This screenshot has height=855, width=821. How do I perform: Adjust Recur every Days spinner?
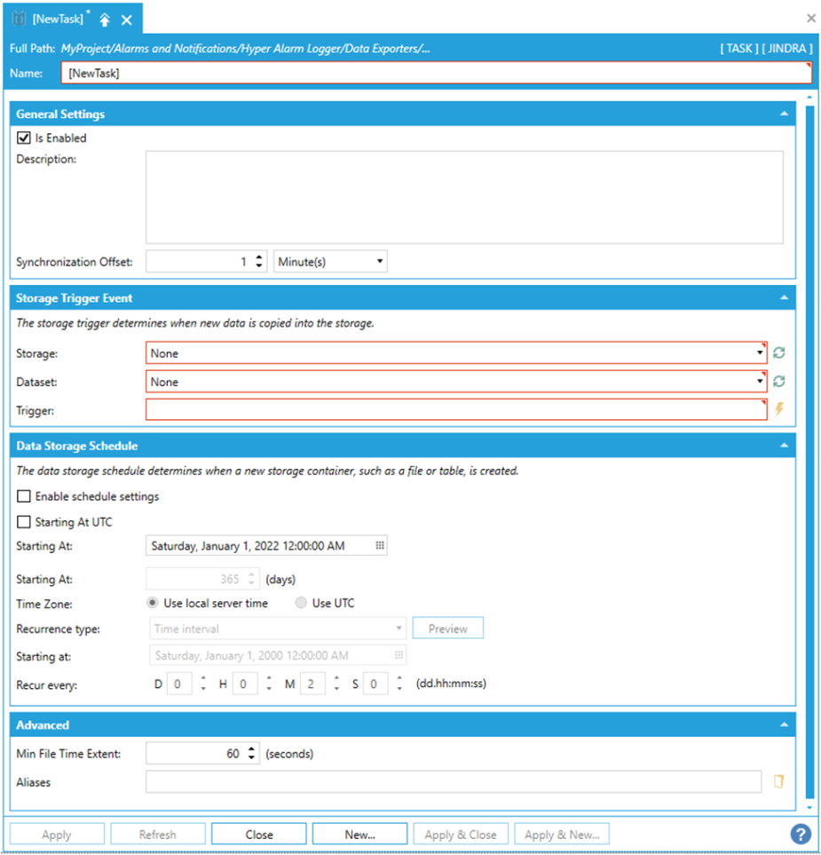pyautogui.click(x=203, y=684)
